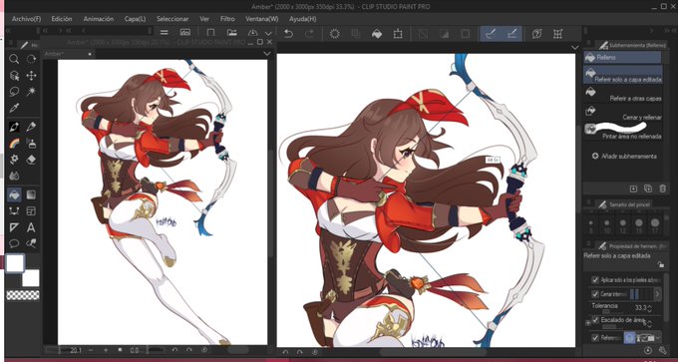Select the Zoom magnifier tool
Viewport: 678px width, 362px height.
[x=14, y=59]
